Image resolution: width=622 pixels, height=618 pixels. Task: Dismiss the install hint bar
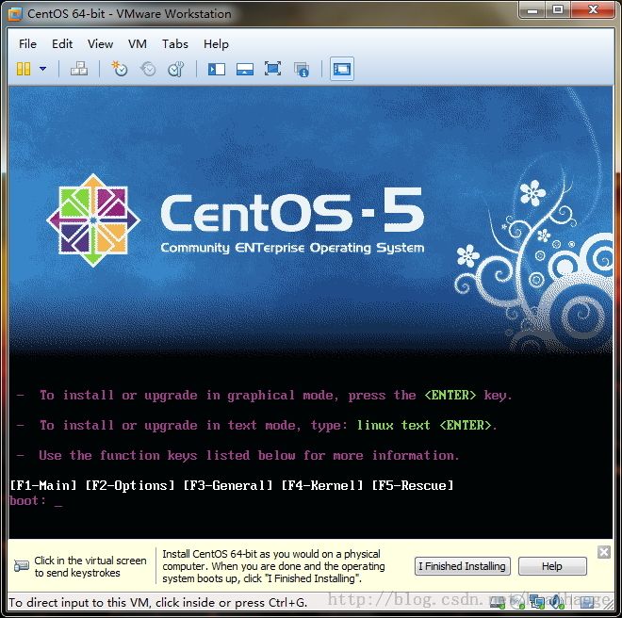(604, 552)
